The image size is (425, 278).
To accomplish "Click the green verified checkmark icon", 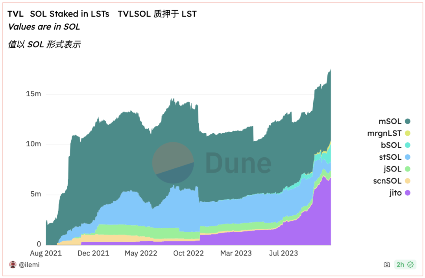I will 410,265.
